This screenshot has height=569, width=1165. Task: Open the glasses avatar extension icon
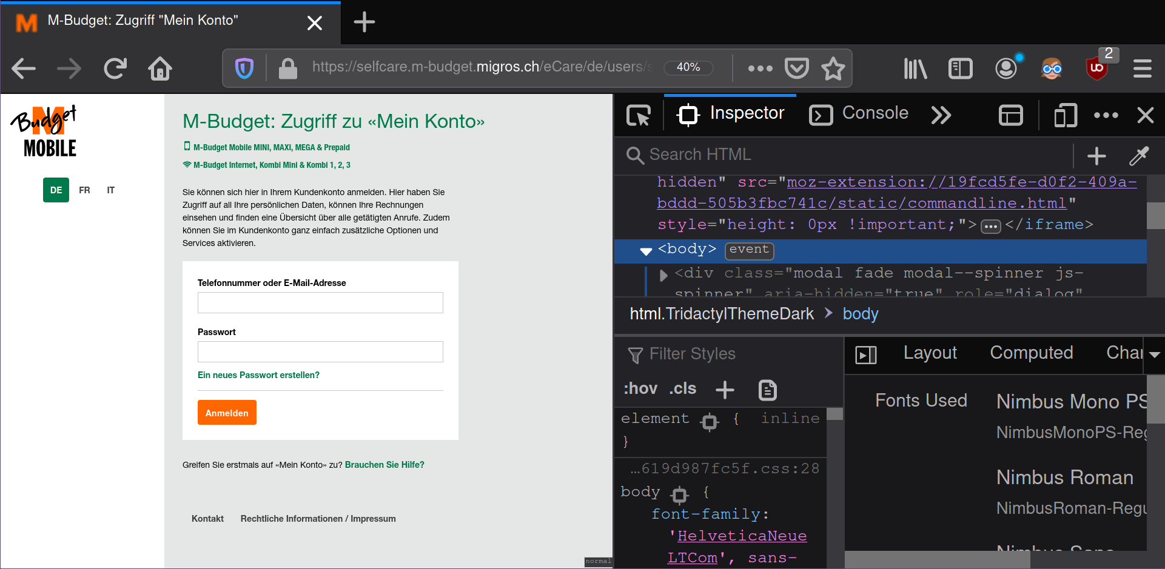click(x=1052, y=68)
